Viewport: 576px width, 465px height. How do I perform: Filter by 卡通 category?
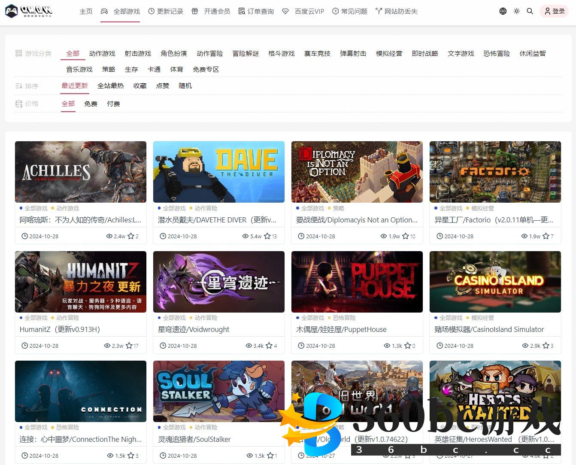tap(154, 69)
